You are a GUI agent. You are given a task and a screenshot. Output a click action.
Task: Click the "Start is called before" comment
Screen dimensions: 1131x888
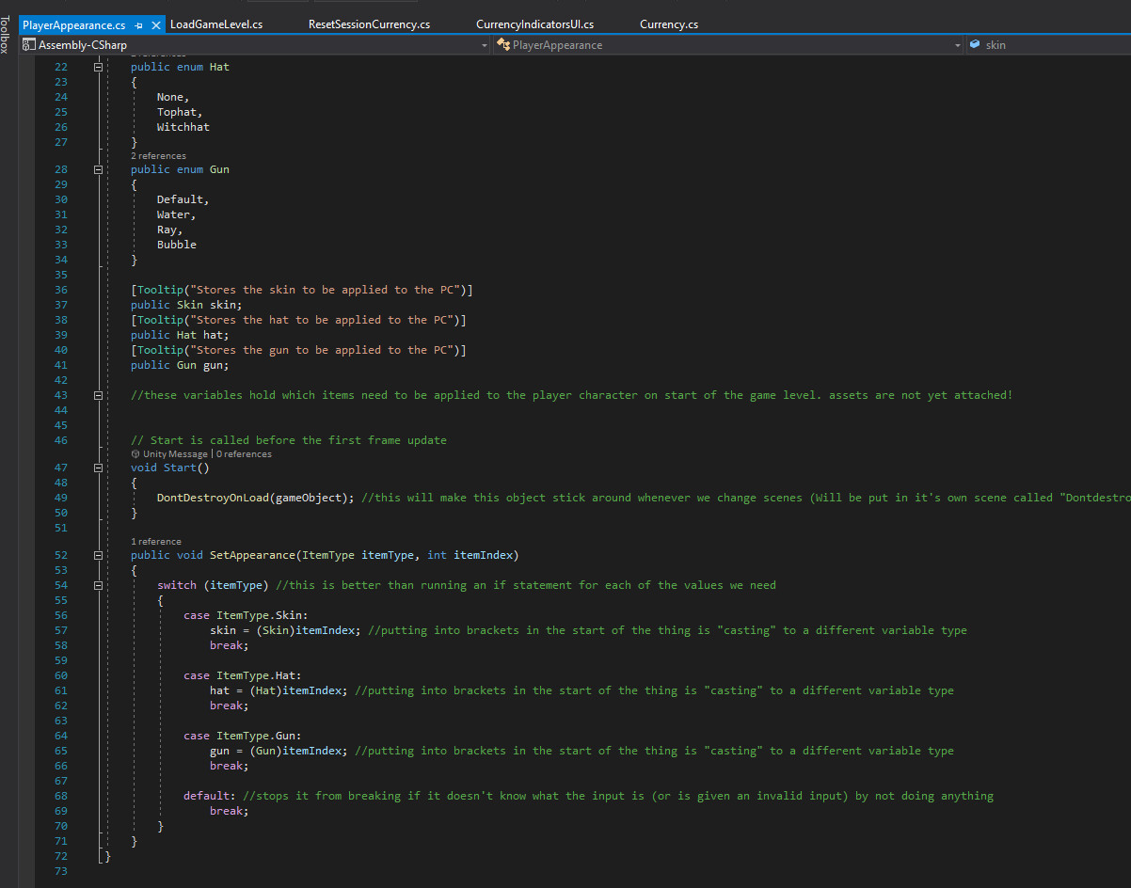pos(289,440)
